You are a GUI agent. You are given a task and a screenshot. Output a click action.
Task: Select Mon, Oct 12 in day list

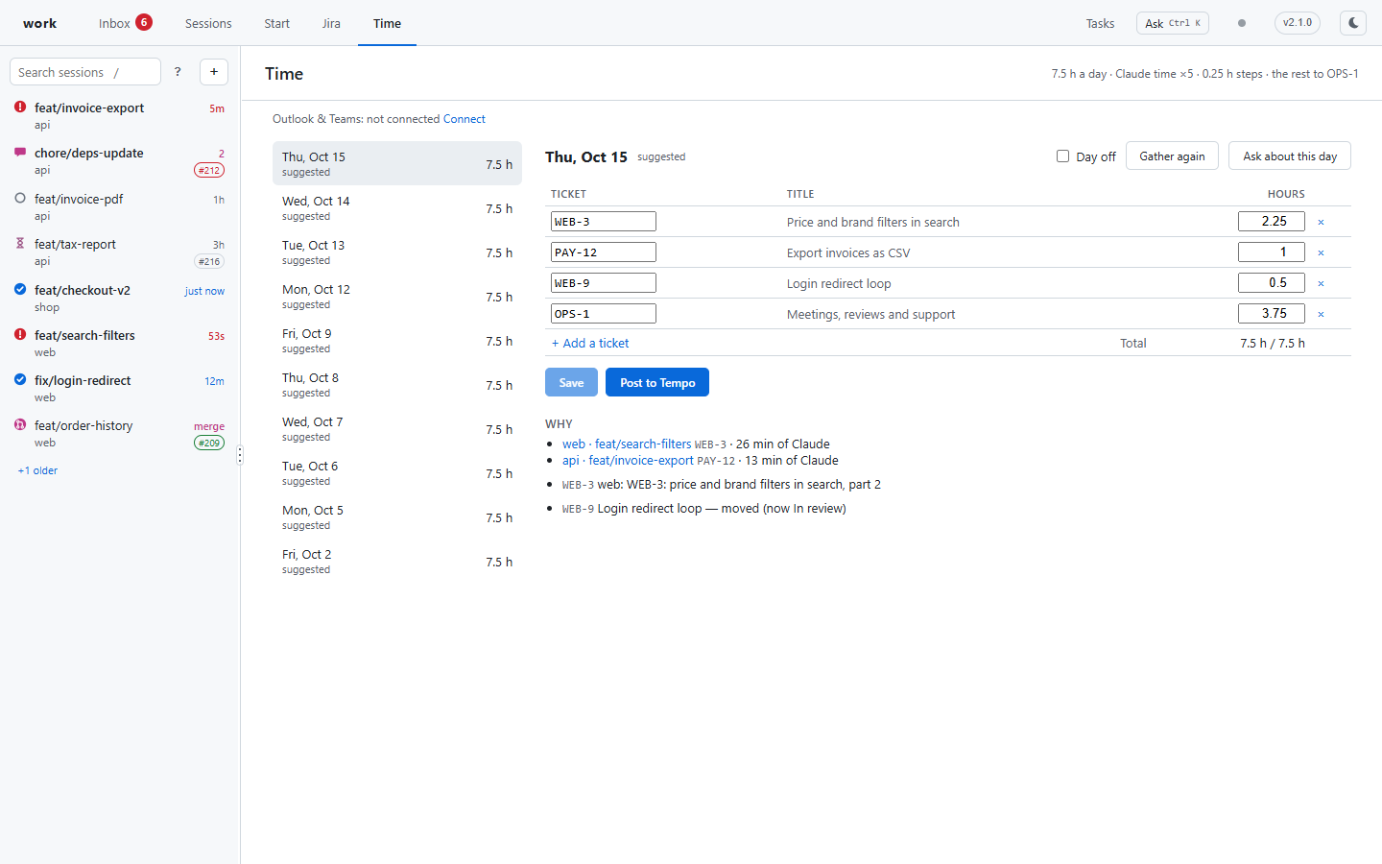(397, 297)
